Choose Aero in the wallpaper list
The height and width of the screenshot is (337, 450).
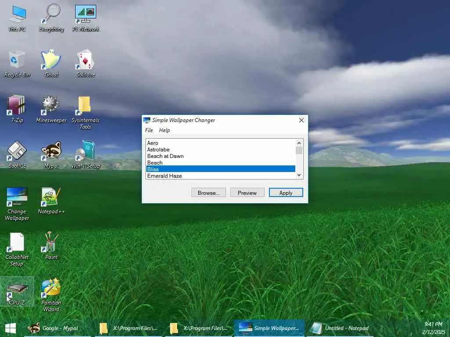[221, 143]
